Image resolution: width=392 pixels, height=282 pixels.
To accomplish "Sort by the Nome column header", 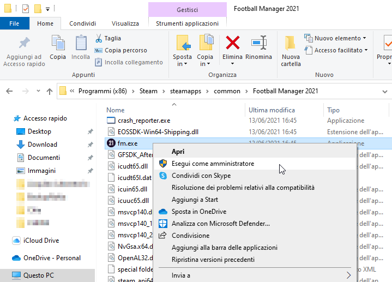I will 115,110.
